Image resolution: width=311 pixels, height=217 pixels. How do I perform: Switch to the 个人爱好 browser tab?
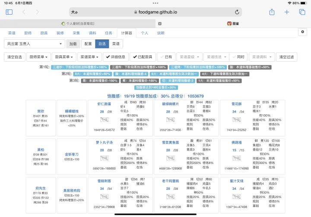pyautogui.click(x=78, y=24)
